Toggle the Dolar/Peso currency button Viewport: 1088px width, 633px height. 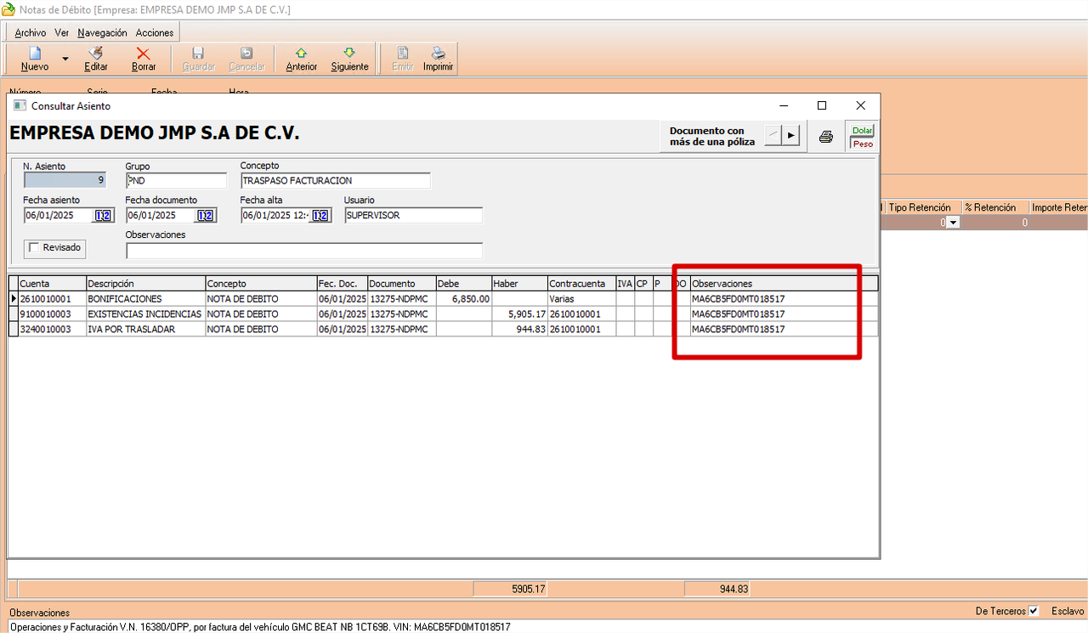point(862,136)
